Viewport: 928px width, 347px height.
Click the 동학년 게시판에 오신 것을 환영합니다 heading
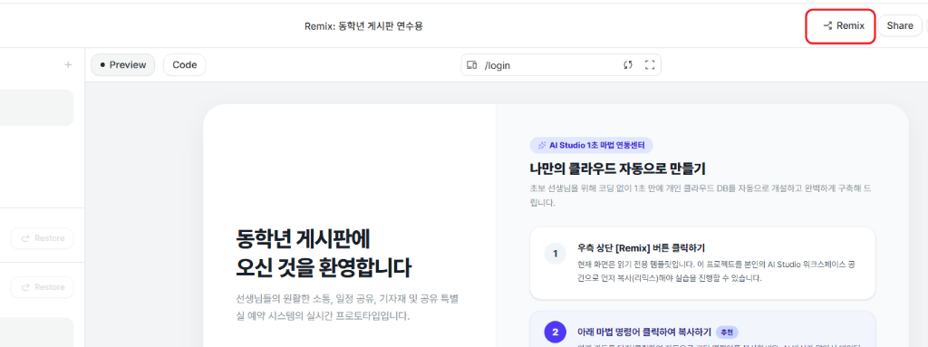coord(324,253)
